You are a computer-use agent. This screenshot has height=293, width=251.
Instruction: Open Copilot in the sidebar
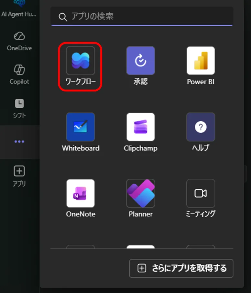pyautogui.click(x=19, y=75)
